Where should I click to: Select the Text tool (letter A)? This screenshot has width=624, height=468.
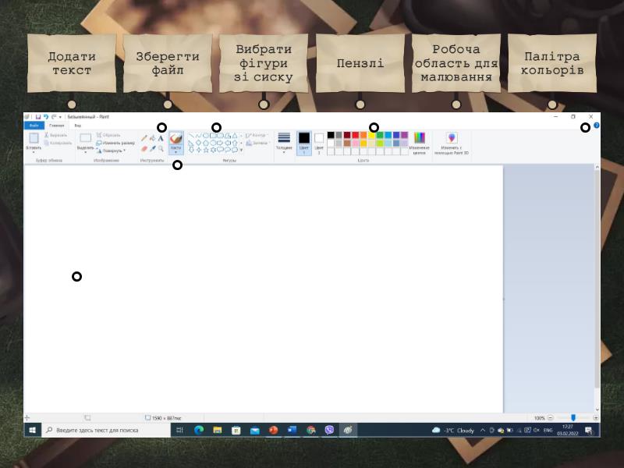161,138
